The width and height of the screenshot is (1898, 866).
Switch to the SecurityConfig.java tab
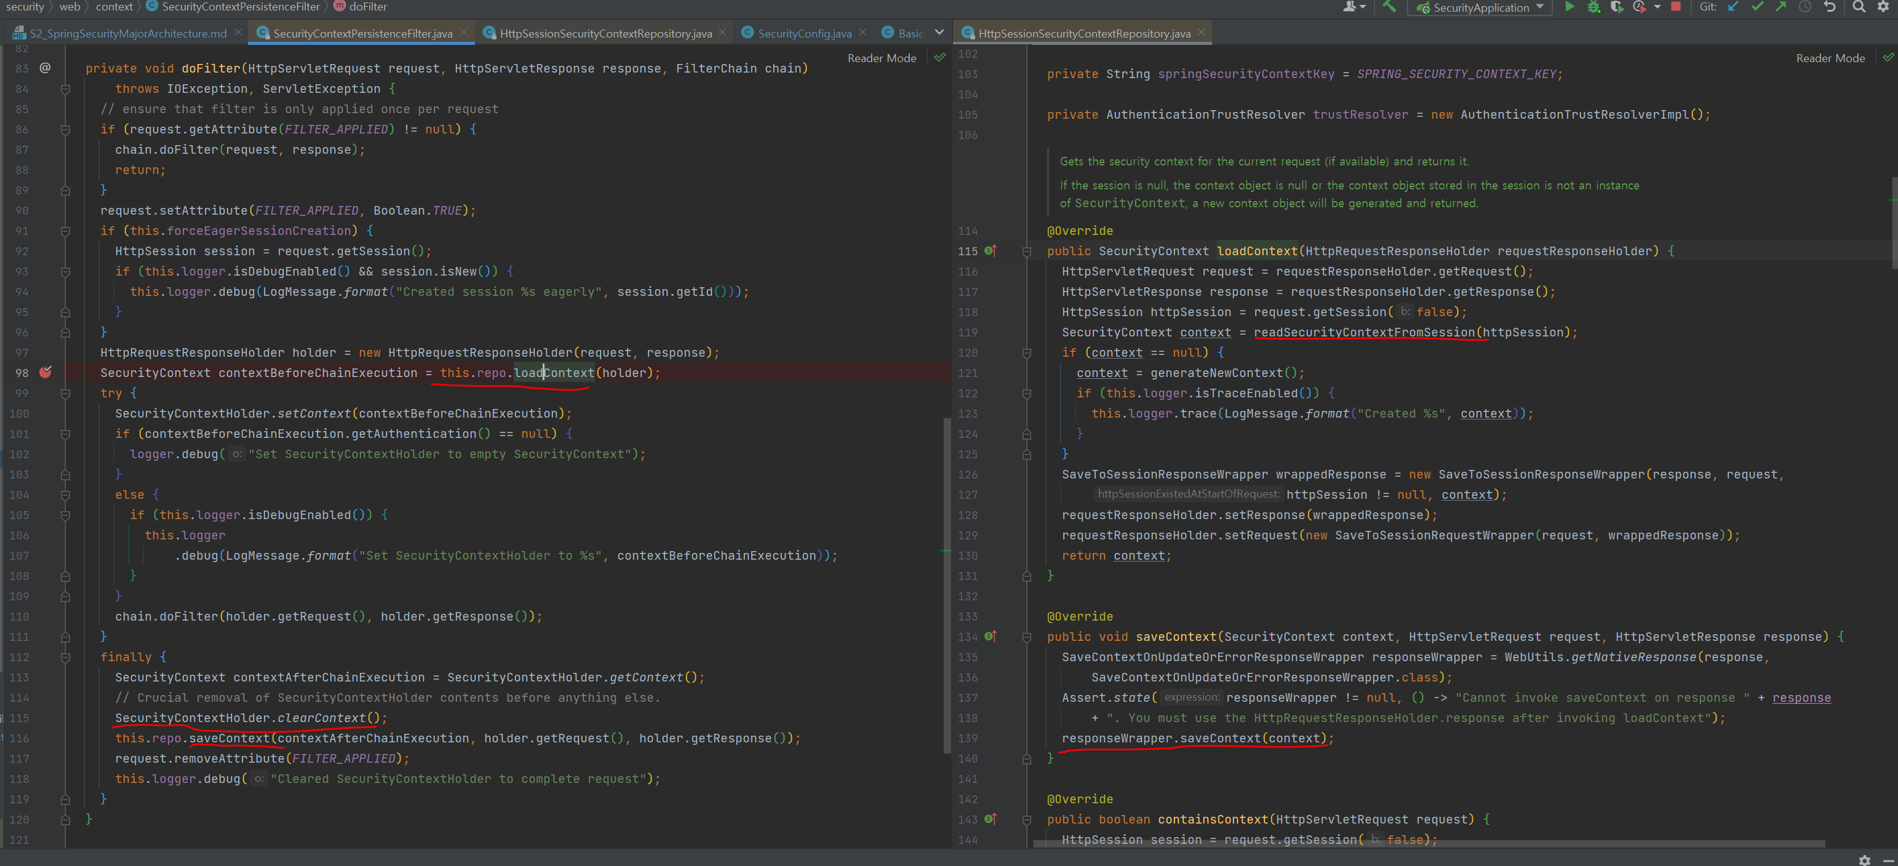(x=804, y=33)
